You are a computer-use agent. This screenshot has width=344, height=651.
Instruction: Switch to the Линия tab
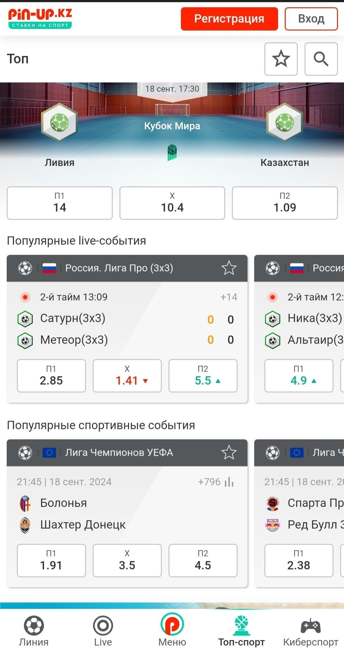coord(34,632)
